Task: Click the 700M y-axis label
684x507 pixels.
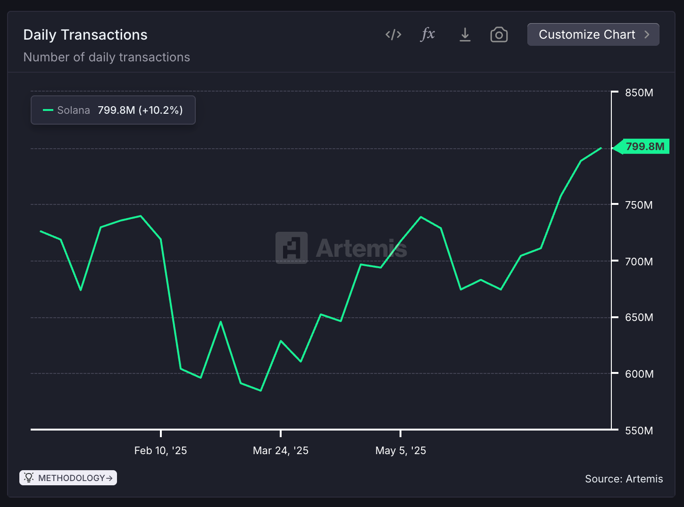Action: [639, 261]
